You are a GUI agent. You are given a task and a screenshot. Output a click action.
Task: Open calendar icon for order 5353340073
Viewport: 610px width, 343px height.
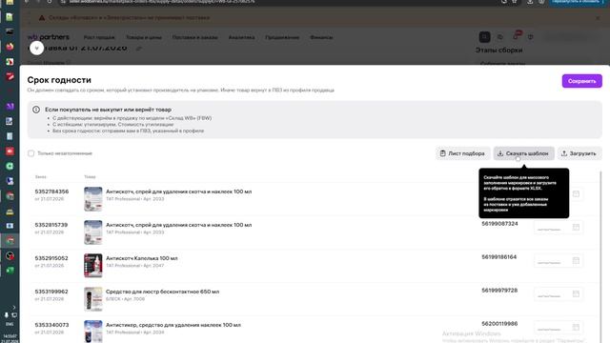click(x=576, y=328)
